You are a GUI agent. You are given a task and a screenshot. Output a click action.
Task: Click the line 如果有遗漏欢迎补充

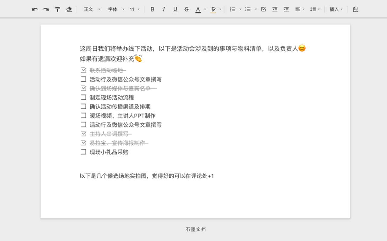(111, 58)
